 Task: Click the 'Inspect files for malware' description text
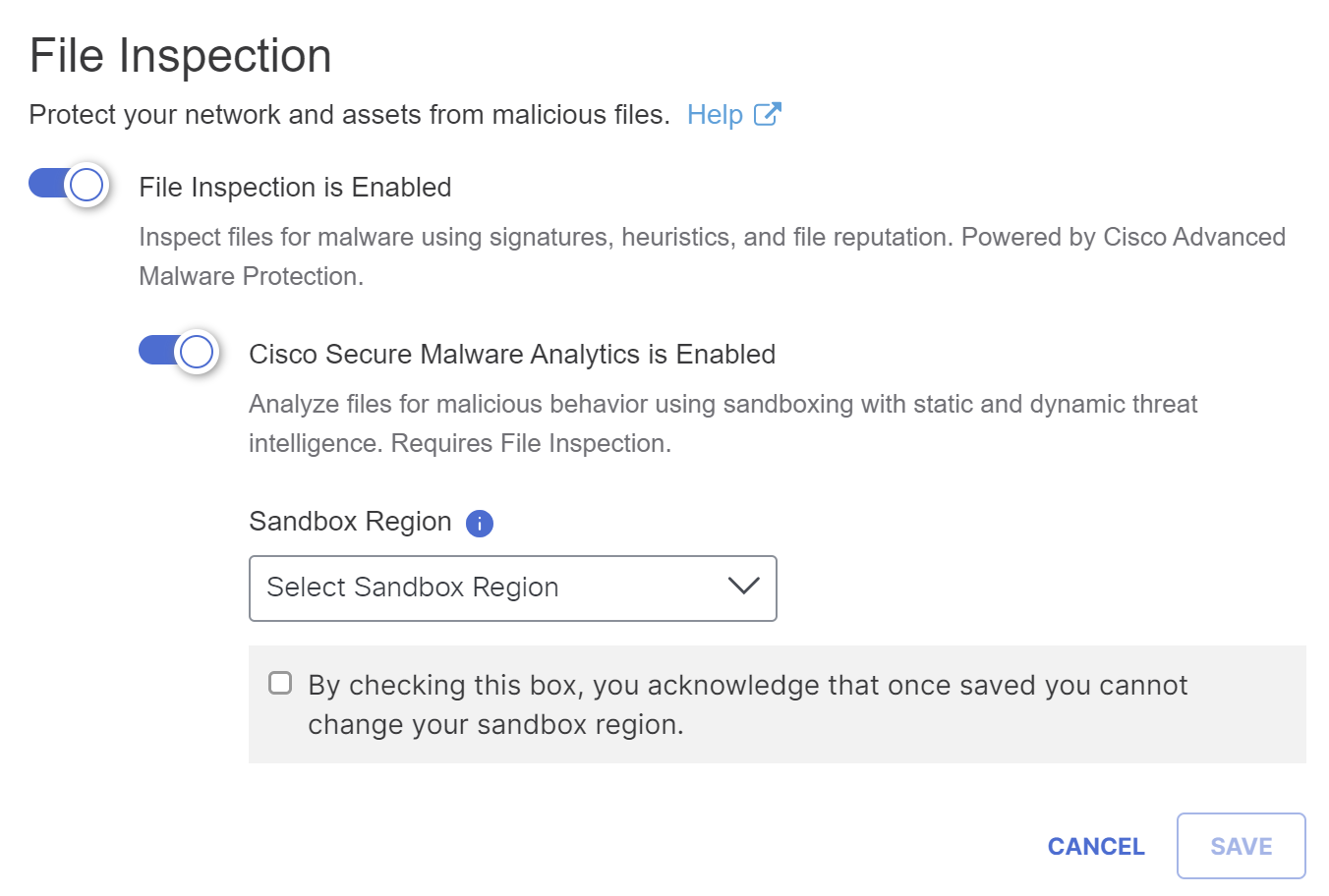[x=712, y=256]
